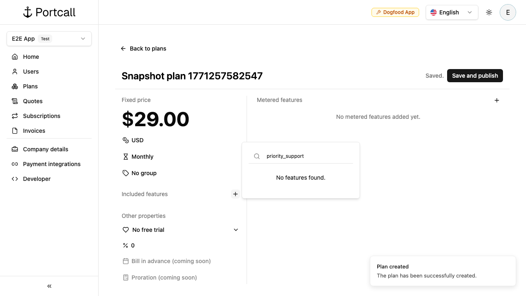526x296 pixels.
Task: Select the Monthly billing interval
Action: click(142, 157)
